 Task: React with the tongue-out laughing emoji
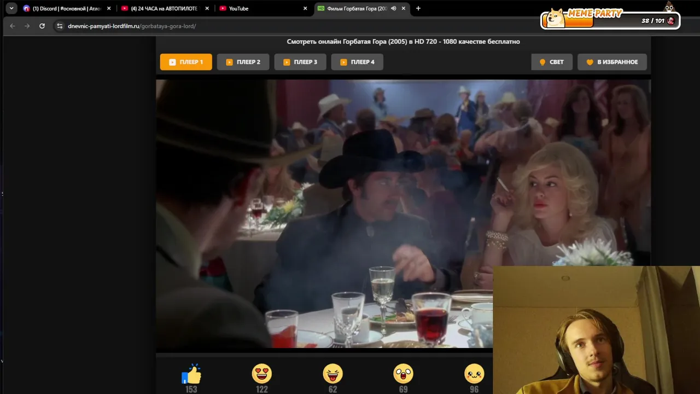(x=332, y=374)
